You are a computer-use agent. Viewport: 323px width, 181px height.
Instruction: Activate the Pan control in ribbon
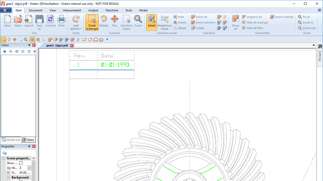pyautogui.click(x=115, y=21)
